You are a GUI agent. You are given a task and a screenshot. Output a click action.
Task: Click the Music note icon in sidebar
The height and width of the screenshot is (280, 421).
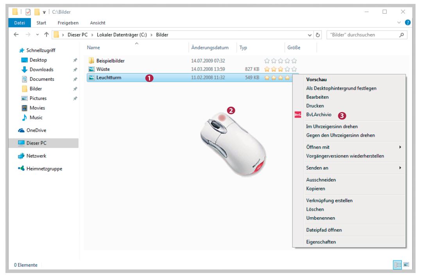(24, 118)
